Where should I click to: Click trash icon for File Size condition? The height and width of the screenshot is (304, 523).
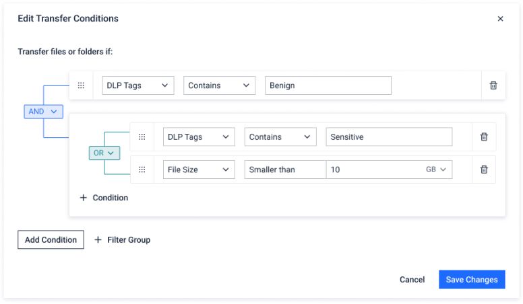[x=483, y=169]
